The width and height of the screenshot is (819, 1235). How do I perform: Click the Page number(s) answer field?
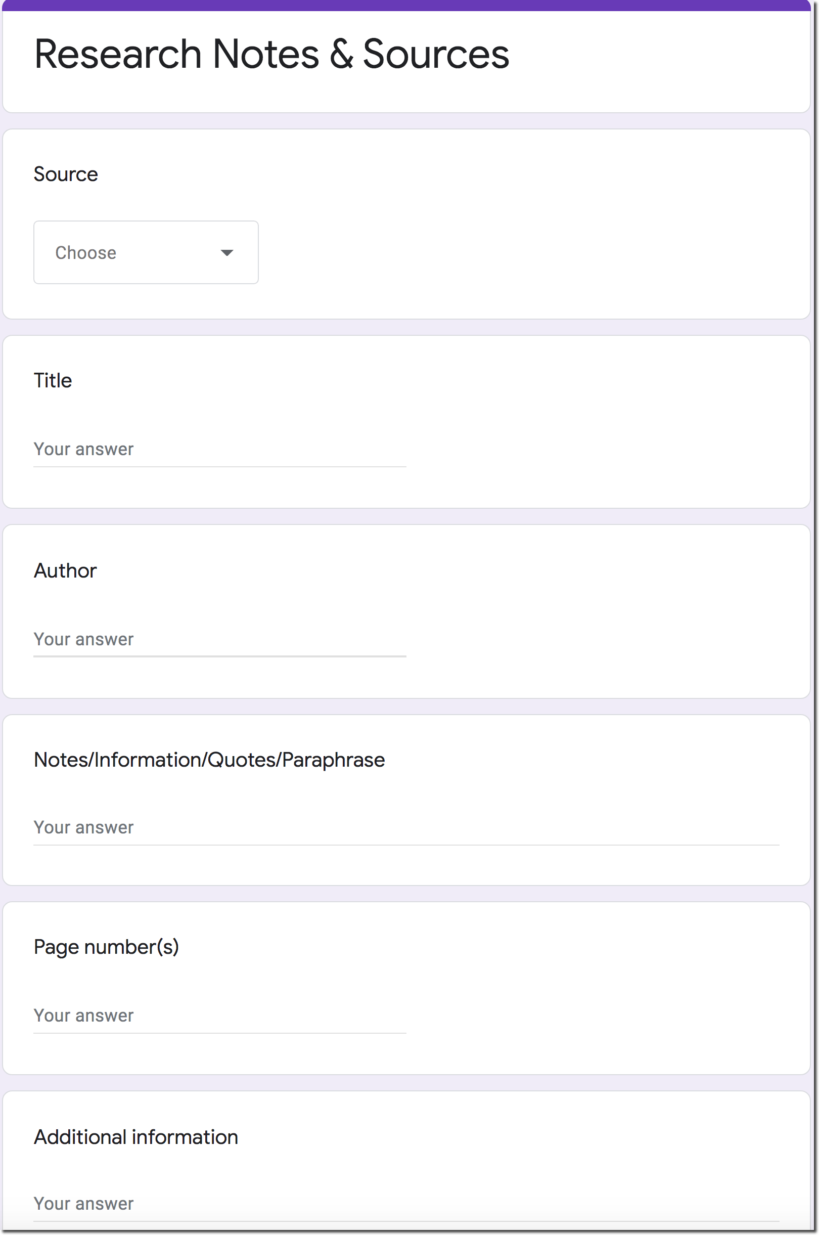click(219, 1016)
